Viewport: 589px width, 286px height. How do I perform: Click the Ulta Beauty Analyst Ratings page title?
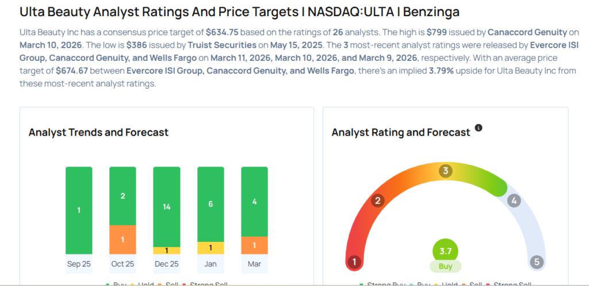239,11
